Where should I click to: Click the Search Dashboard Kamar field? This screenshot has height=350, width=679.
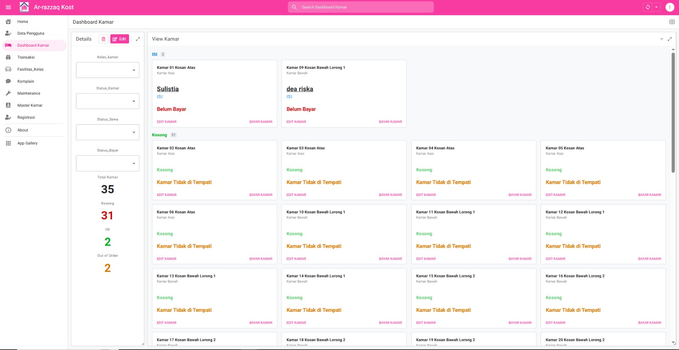pyautogui.click(x=361, y=7)
